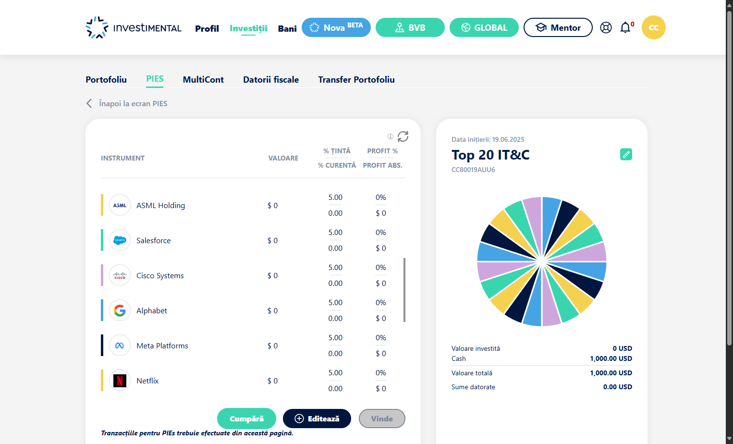Screen dimensions: 733x444
Task: Open the Profil menu
Action: 207,28
